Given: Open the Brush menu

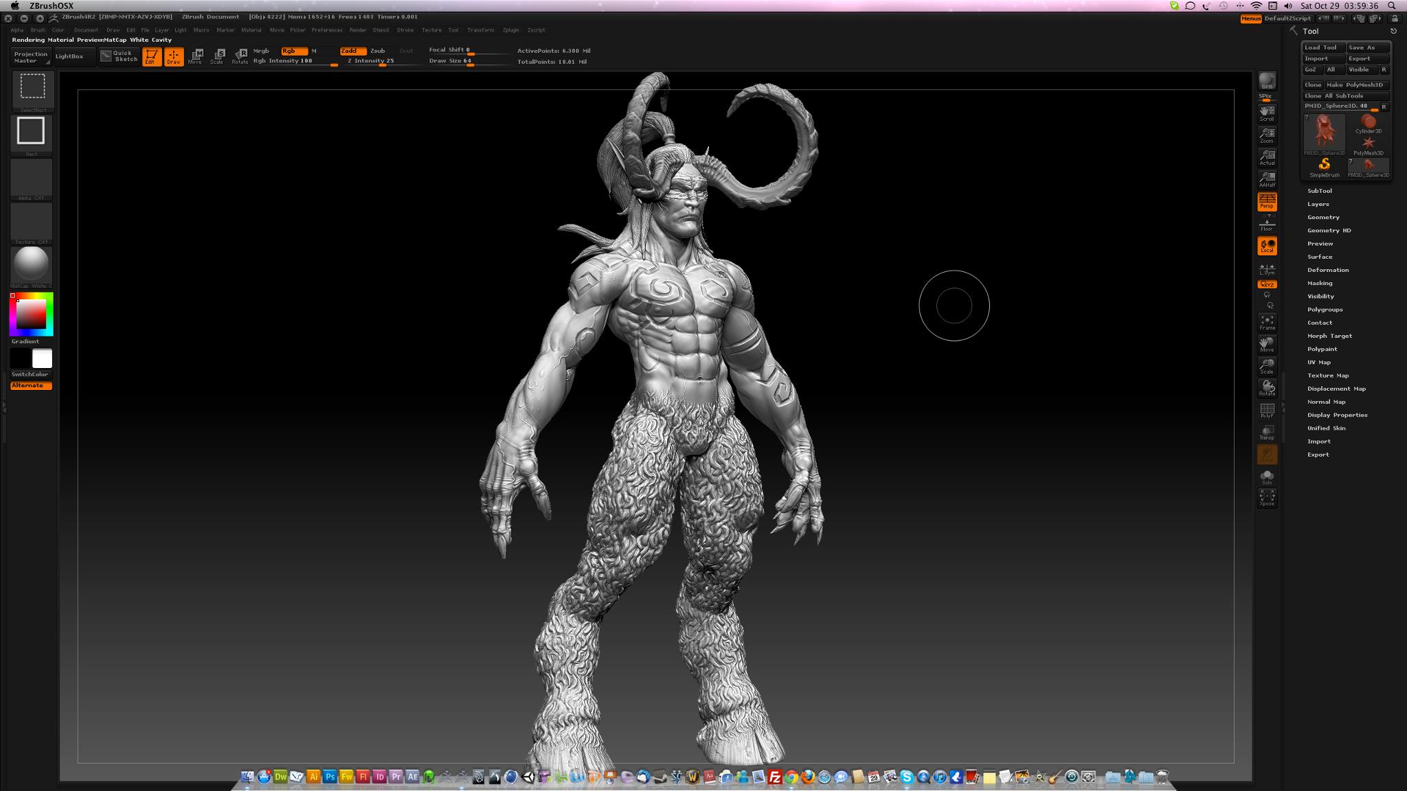Looking at the screenshot, I should 38,30.
